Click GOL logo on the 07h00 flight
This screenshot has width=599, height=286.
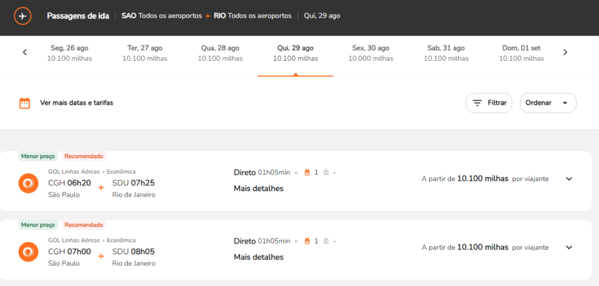point(28,252)
